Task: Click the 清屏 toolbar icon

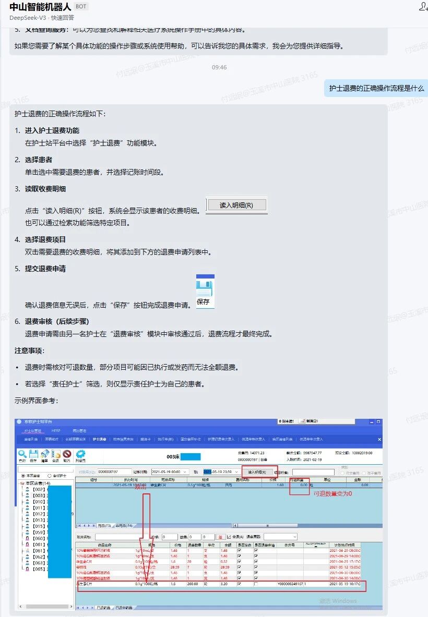Action: [44, 454]
